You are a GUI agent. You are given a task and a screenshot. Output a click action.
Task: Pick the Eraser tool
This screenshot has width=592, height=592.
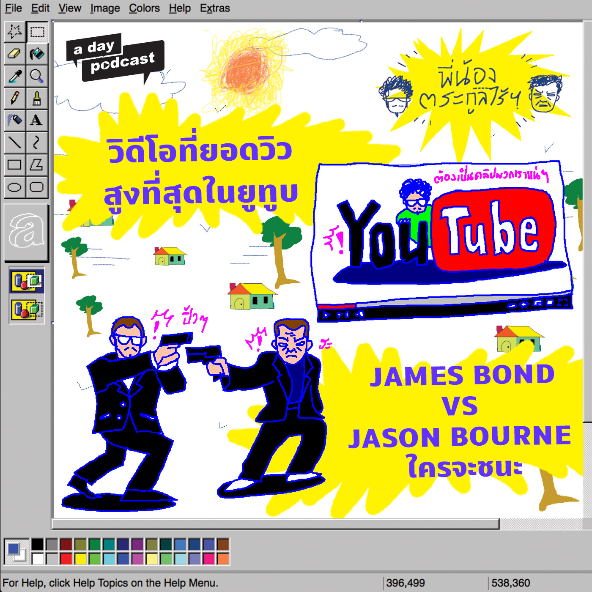click(x=15, y=54)
